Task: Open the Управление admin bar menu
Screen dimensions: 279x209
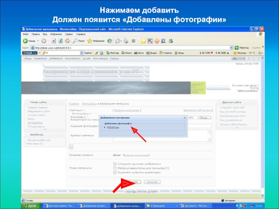Action: coord(40,59)
